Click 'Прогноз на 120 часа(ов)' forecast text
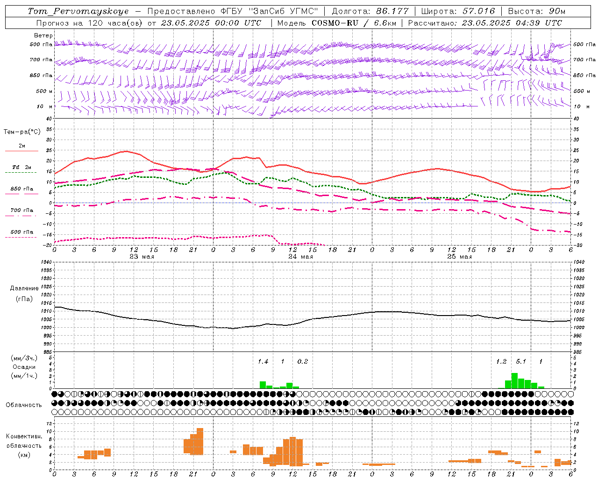This screenshot has width=598, height=478. (x=90, y=23)
